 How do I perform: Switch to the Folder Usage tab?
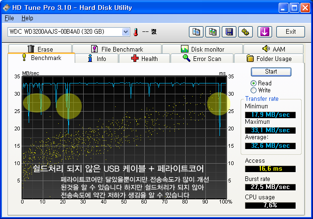pyautogui.click(x=269, y=59)
